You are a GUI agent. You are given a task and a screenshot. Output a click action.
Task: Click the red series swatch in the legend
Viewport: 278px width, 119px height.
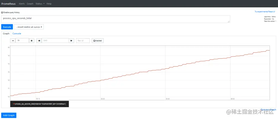14,104
